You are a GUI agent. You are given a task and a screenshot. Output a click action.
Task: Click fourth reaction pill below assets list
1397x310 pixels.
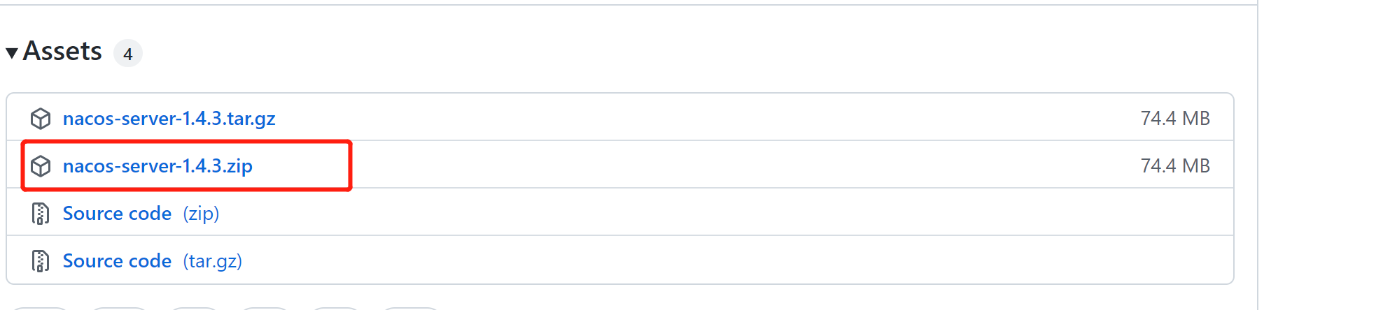[x=265, y=308]
